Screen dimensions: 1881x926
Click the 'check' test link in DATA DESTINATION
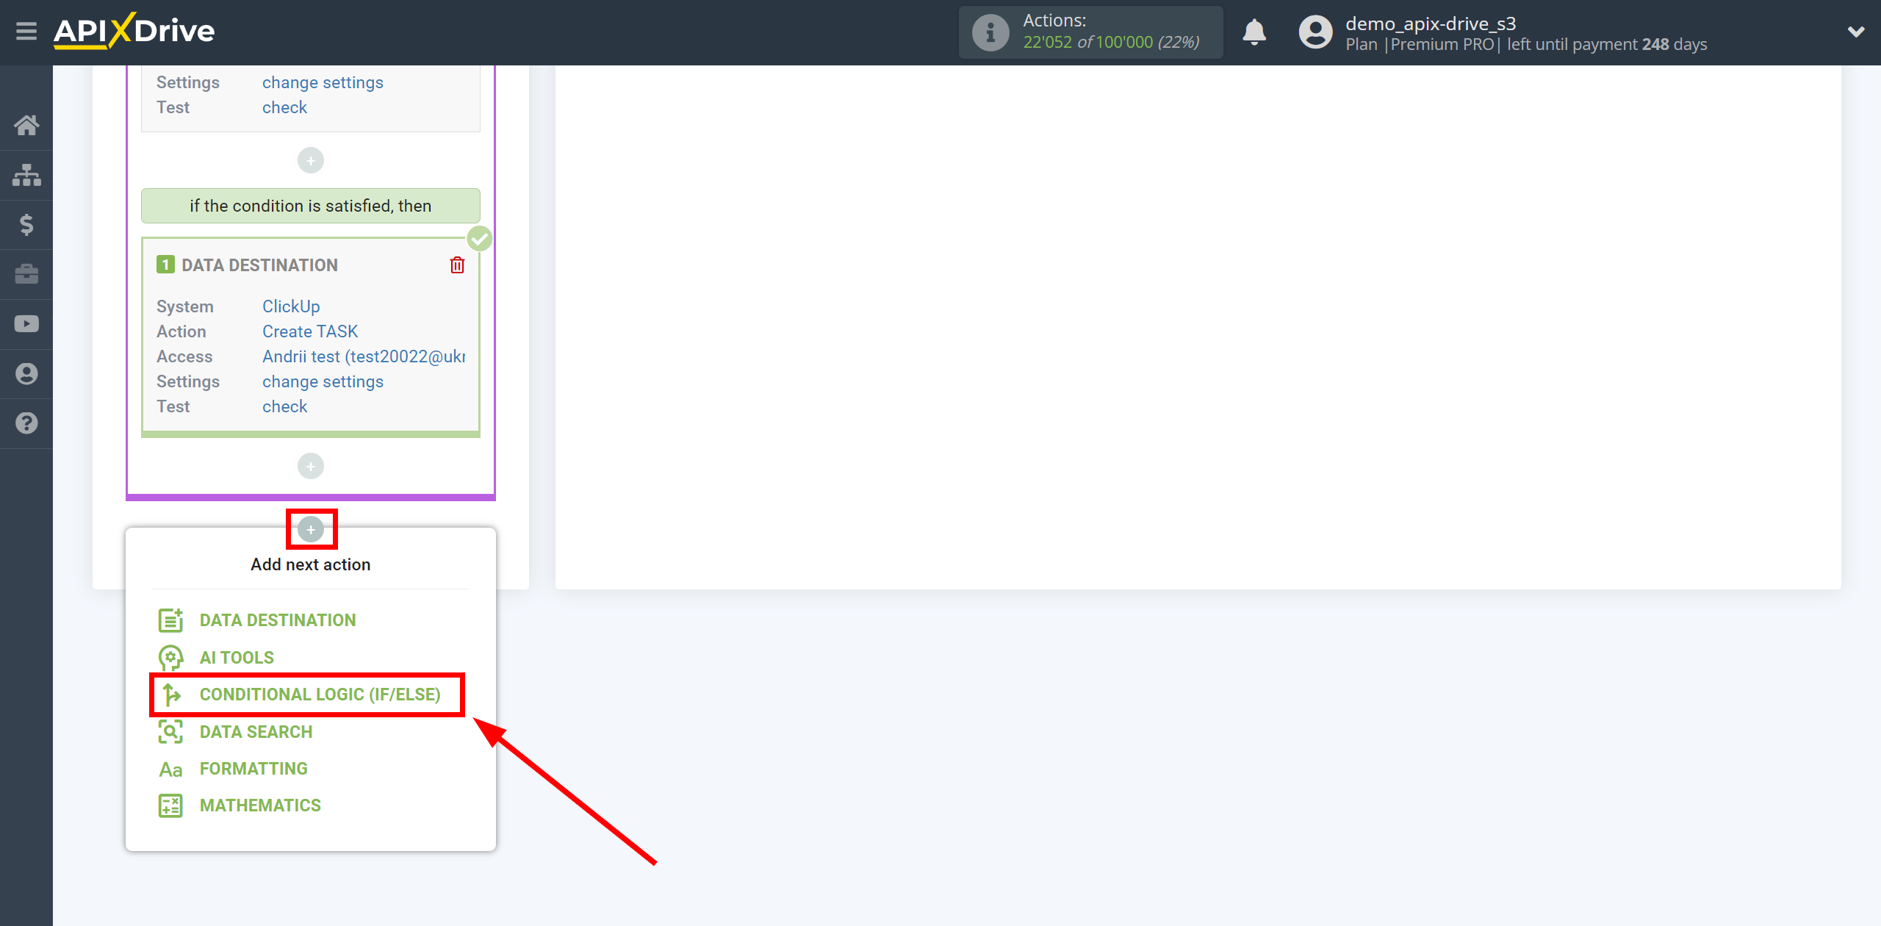pyautogui.click(x=284, y=406)
